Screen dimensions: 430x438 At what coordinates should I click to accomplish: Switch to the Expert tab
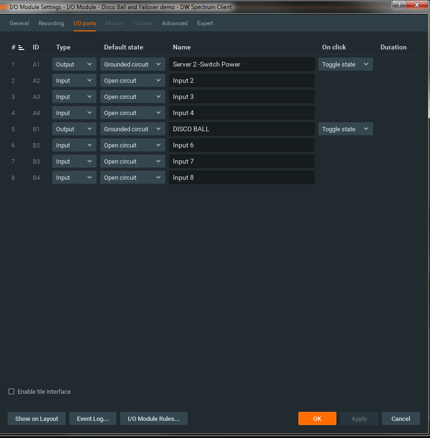click(205, 23)
